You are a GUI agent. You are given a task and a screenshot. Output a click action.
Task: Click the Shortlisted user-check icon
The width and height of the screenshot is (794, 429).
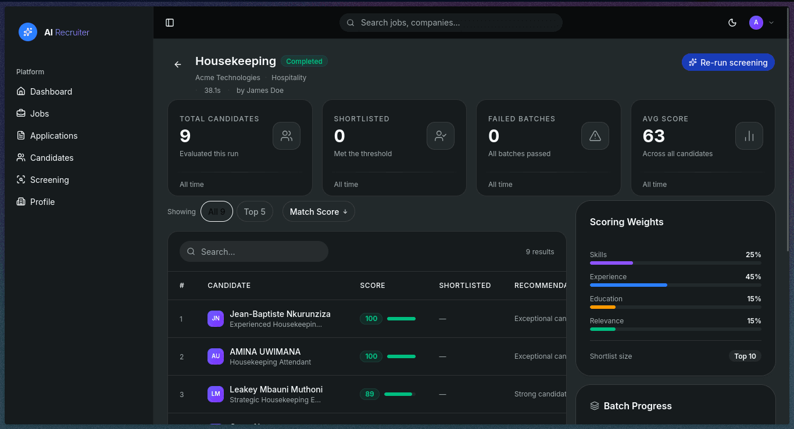tap(441, 136)
